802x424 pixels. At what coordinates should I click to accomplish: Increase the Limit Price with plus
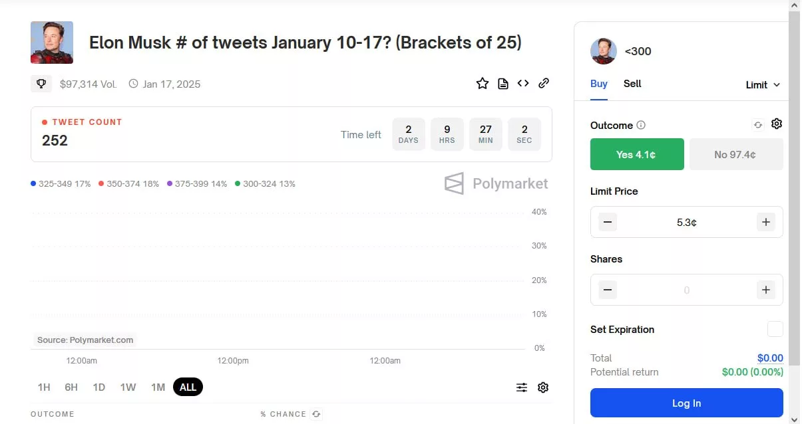tap(766, 222)
